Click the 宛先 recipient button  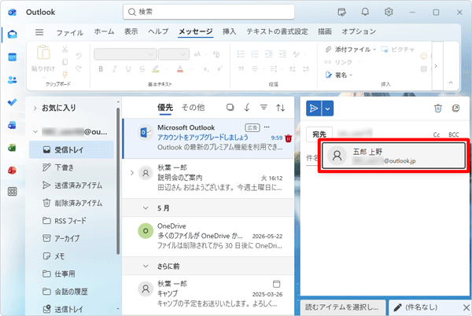319,134
